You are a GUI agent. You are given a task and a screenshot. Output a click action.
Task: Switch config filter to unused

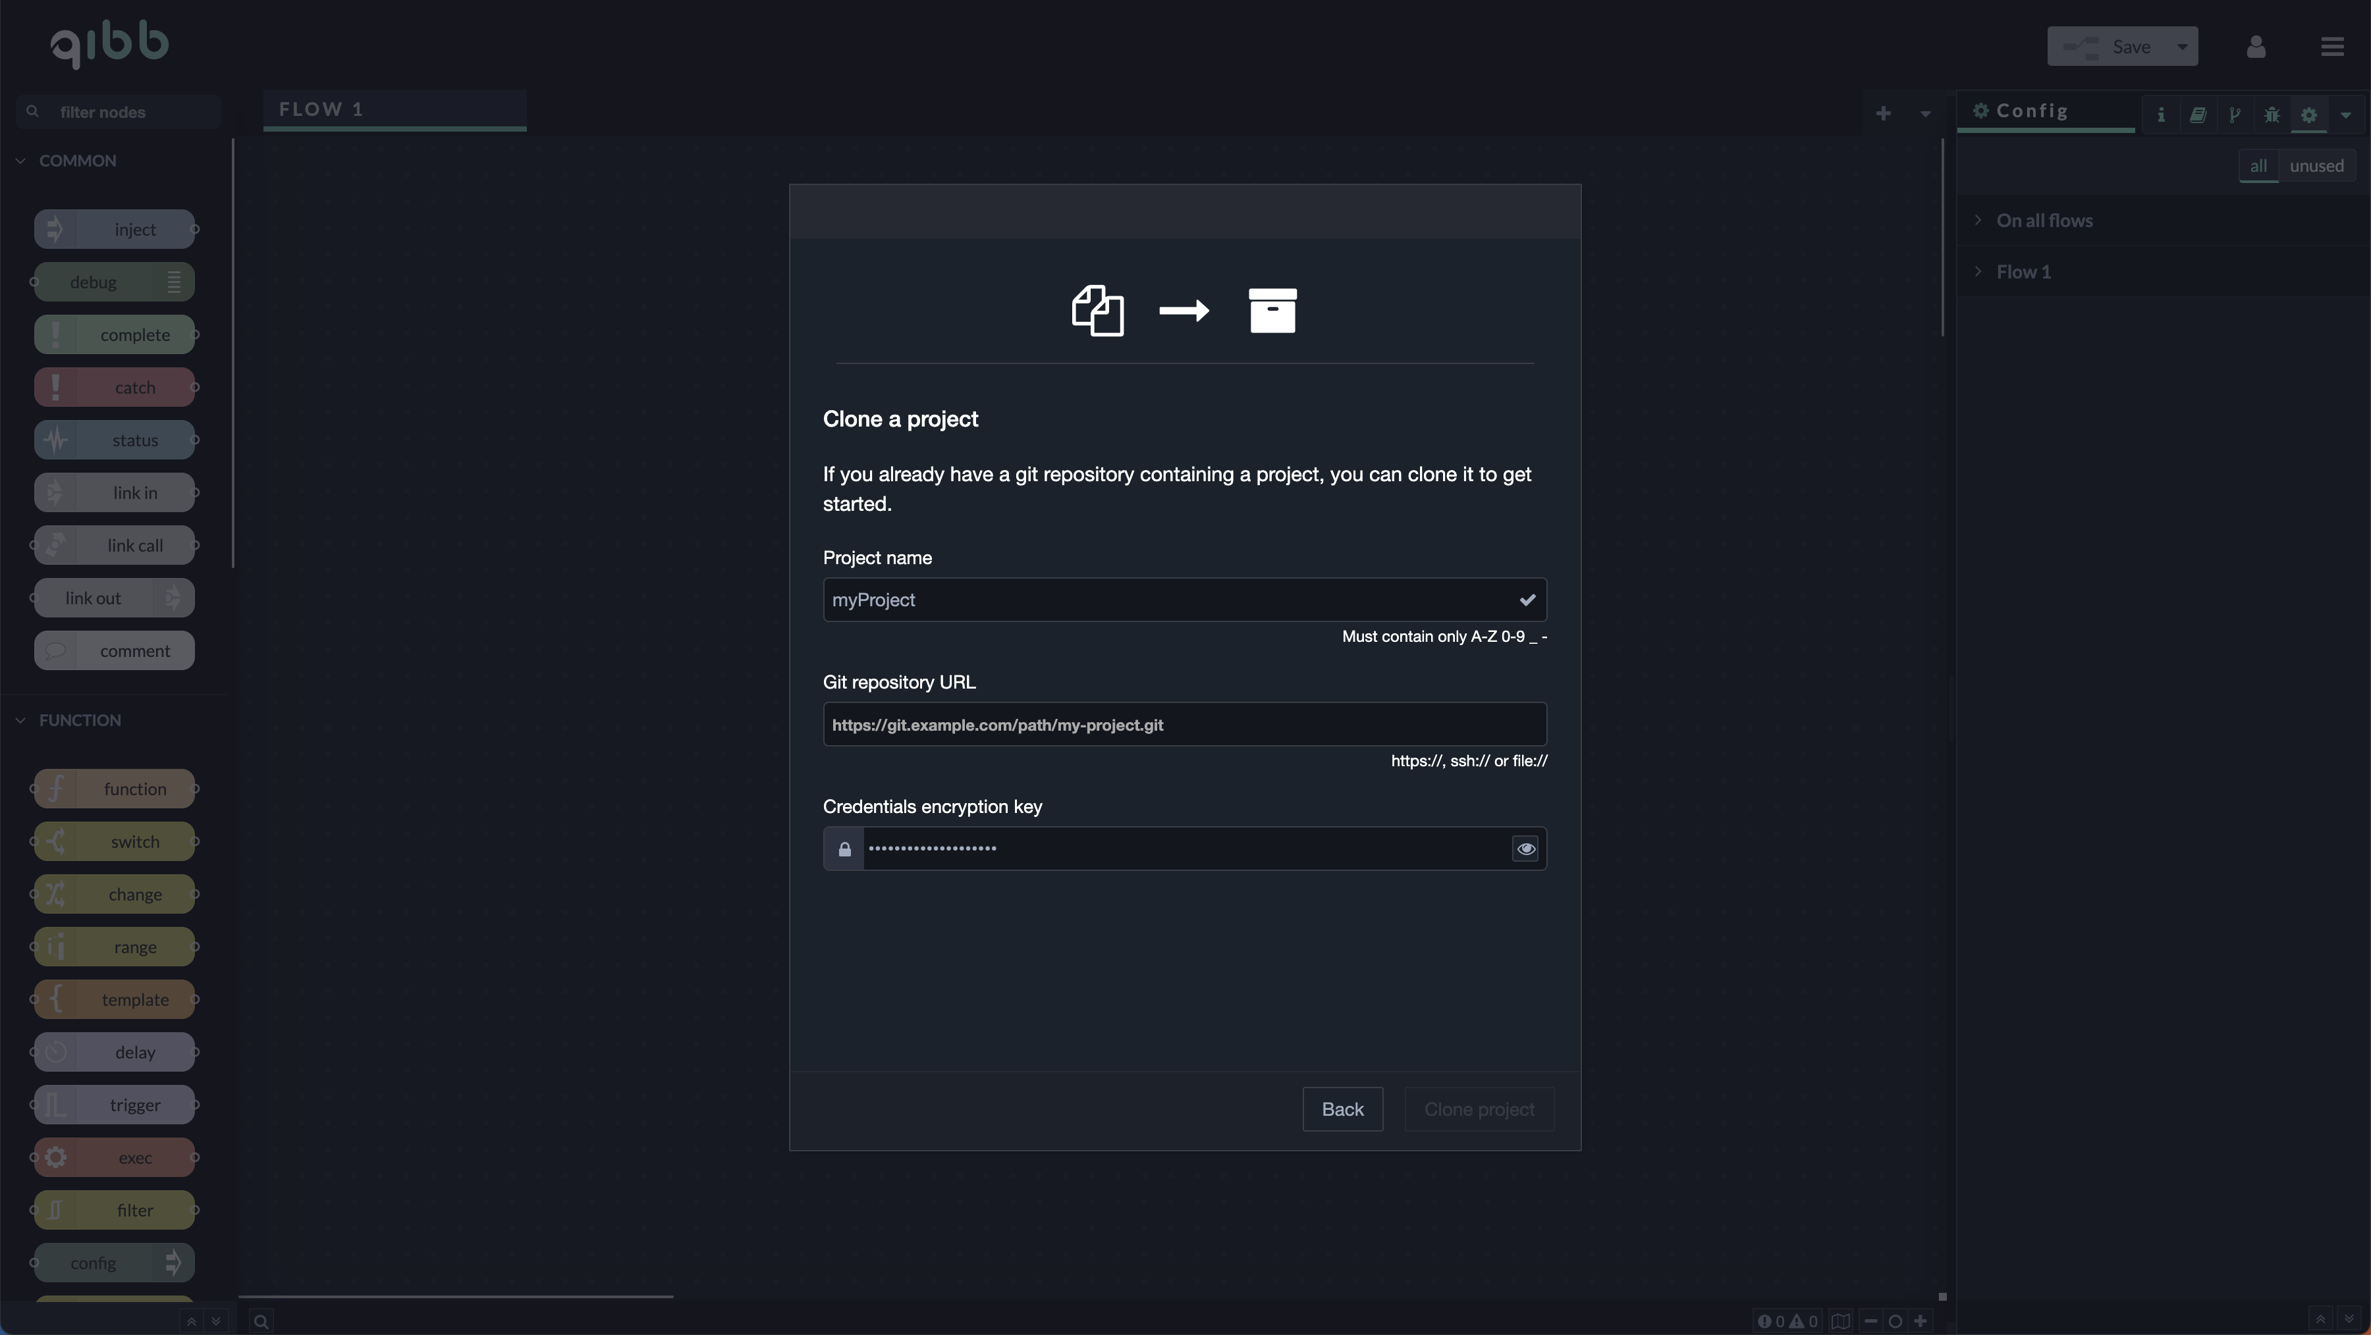pos(2316,167)
